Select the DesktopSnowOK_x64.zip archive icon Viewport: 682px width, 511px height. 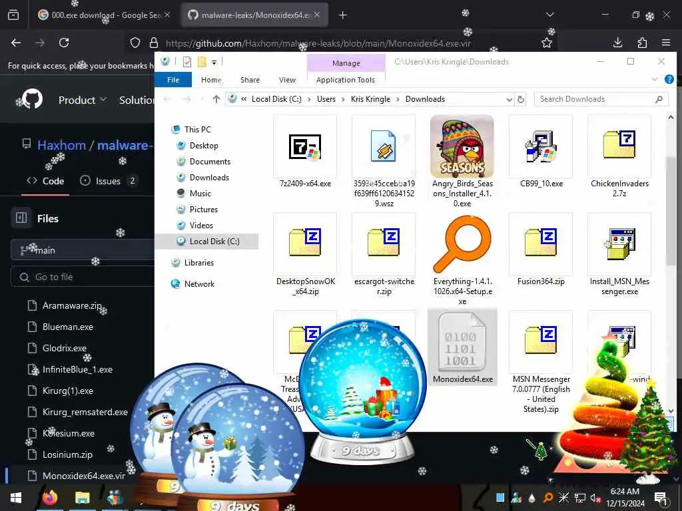[x=305, y=242]
